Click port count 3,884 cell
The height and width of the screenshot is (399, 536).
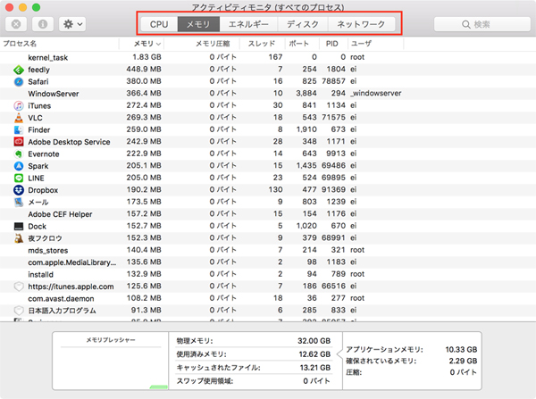coord(306,93)
